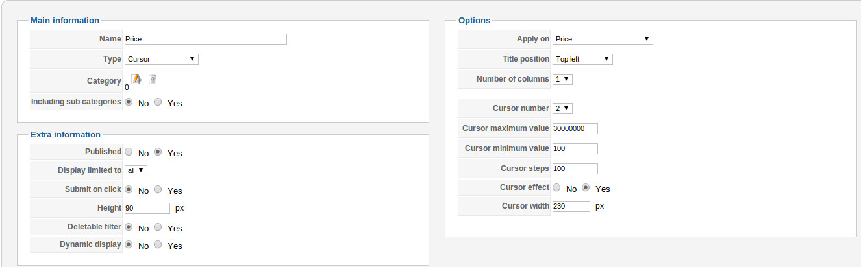Focus the Cursor width input field
861x267 pixels.
[x=571, y=206]
